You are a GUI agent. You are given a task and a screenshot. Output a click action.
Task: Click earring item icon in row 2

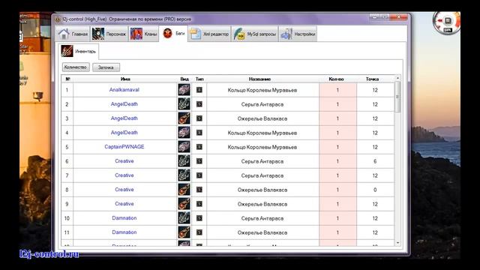[x=184, y=104]
